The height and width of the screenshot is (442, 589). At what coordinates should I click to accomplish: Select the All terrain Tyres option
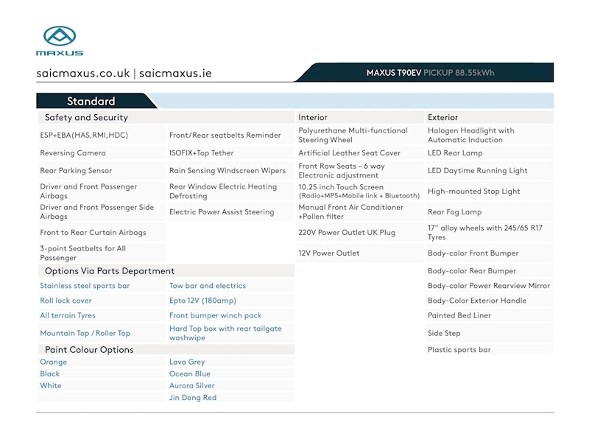tap(68, 315)
